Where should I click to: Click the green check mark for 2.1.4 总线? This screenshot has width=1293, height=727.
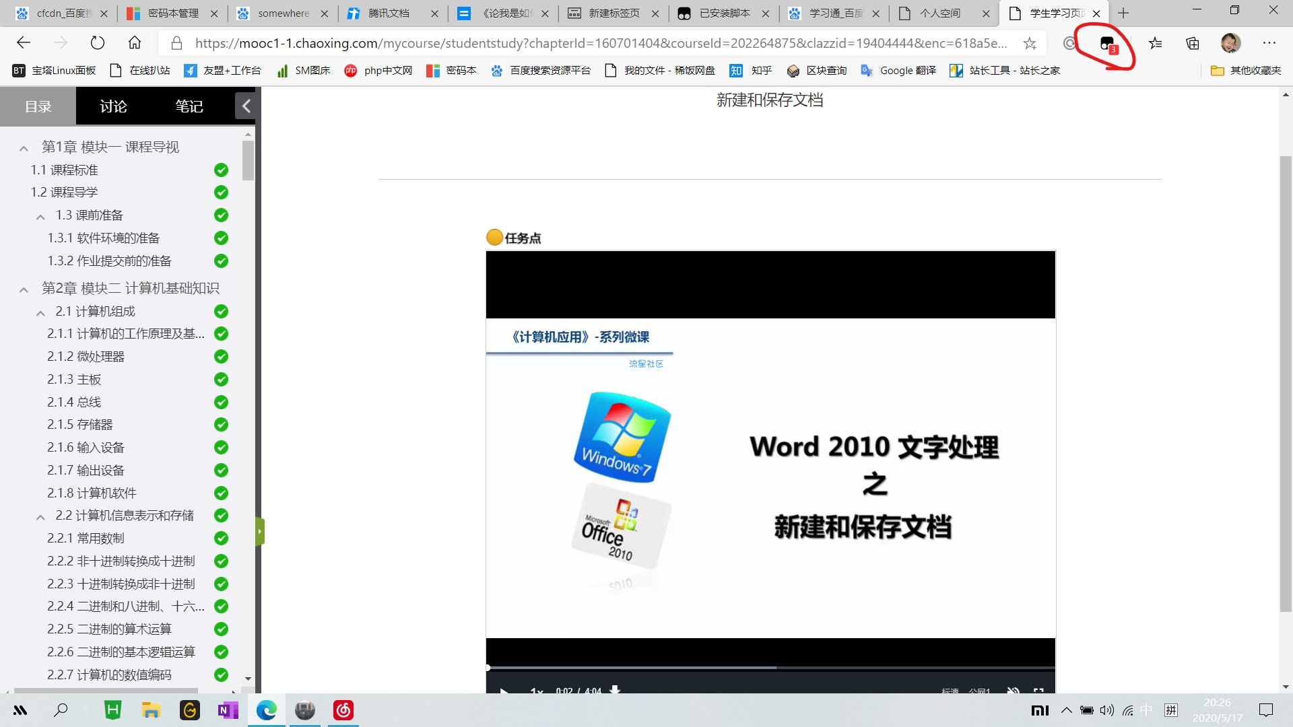tap(221, 403)
